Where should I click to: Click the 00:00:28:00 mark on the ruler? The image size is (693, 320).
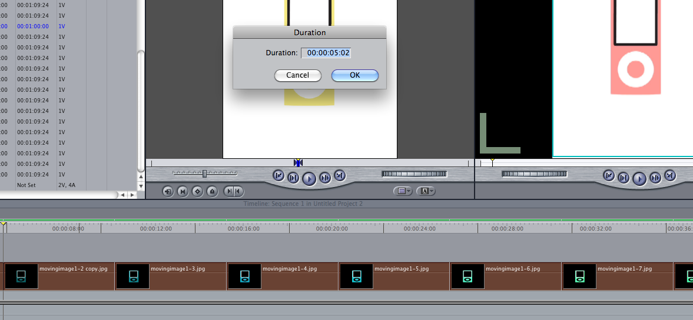(x=508, y=229)
